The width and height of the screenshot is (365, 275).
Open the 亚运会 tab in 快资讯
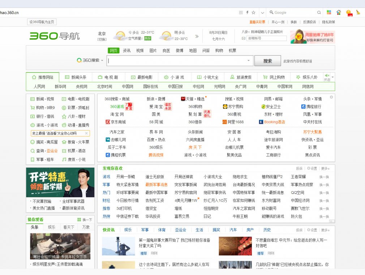coord(181,230)
